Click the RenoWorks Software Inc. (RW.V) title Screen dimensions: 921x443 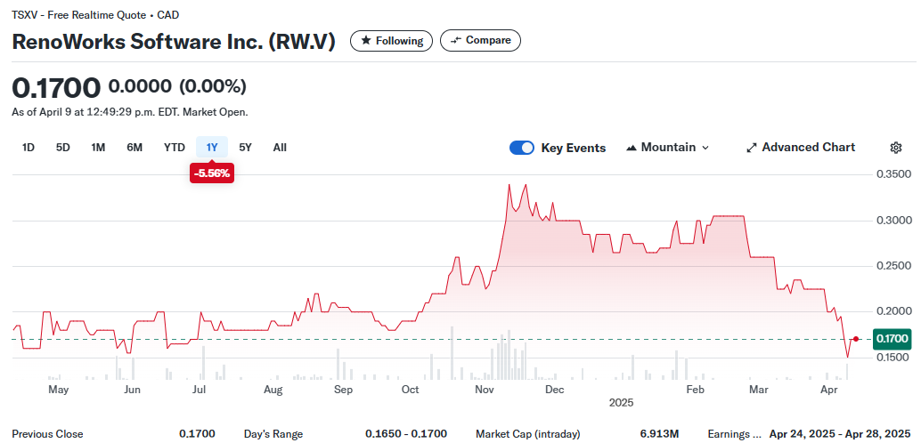click(x=174, y=42)
